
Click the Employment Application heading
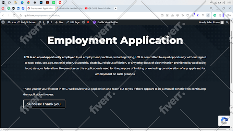pos(115,40)
